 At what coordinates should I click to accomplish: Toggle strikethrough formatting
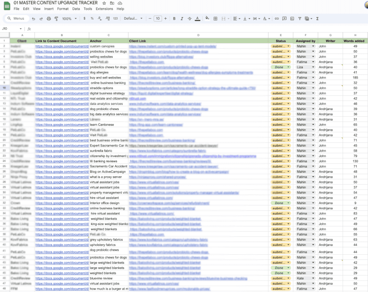[190, 19]
